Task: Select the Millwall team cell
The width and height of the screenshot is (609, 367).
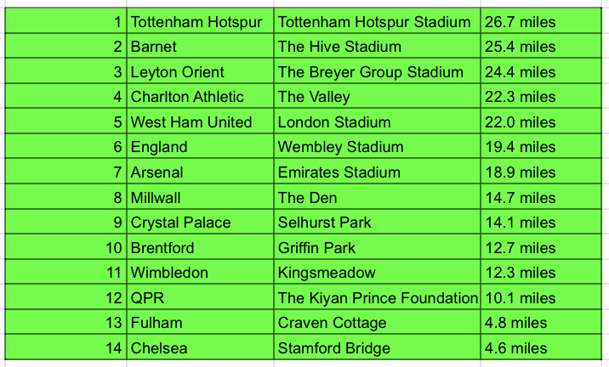Action: [200, 197]
